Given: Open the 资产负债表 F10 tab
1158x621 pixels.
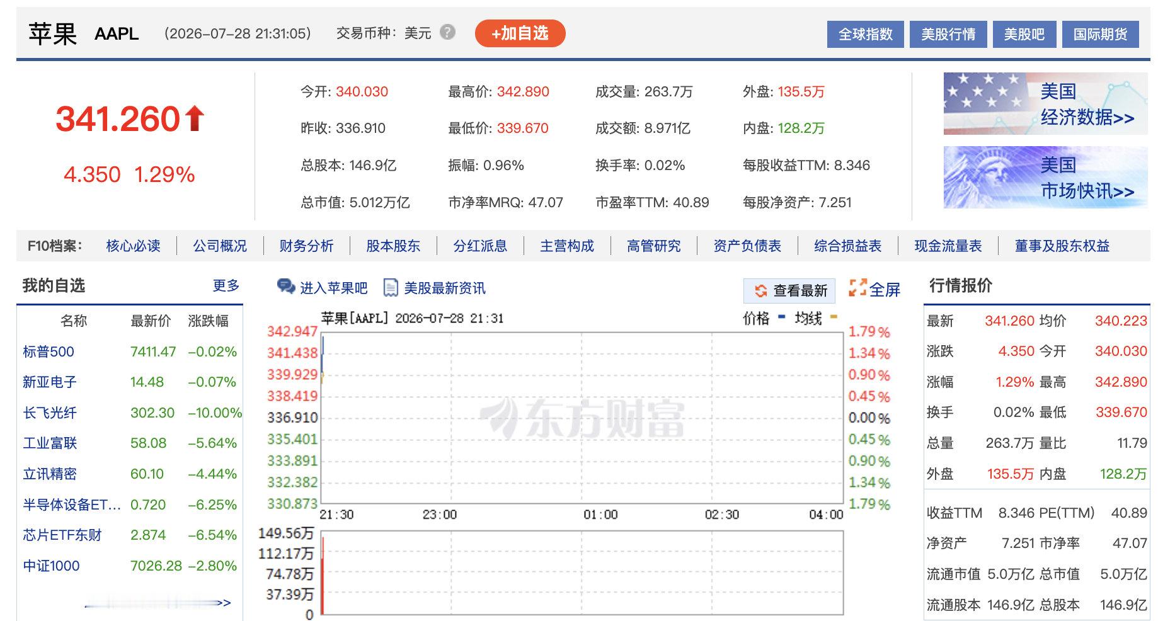Looking at the screenshot, I should pos(747,246).
